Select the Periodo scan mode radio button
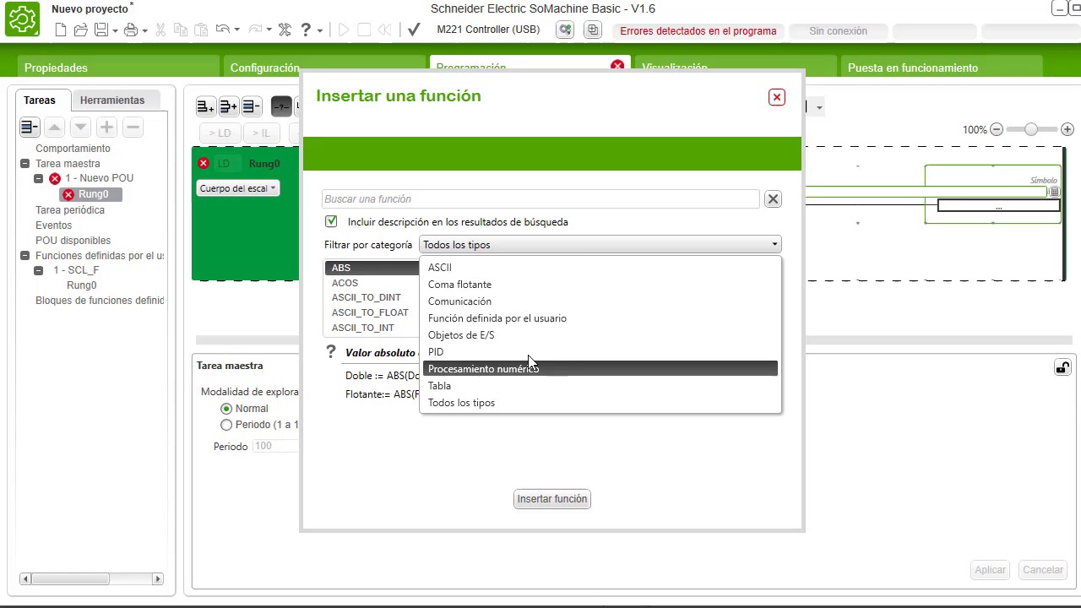Screen dimensions: 1081x608 [225, 425]
